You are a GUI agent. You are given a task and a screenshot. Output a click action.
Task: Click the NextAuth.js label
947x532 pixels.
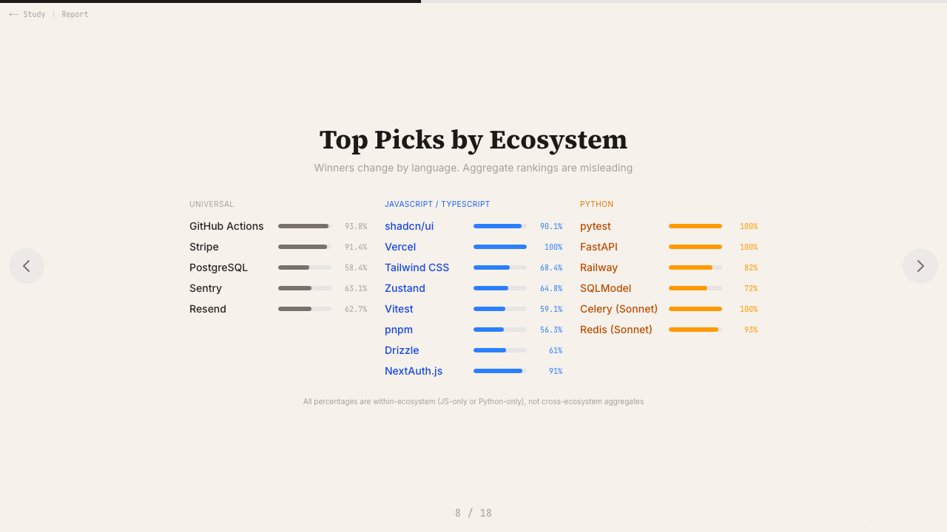click(x=414, y=371)
